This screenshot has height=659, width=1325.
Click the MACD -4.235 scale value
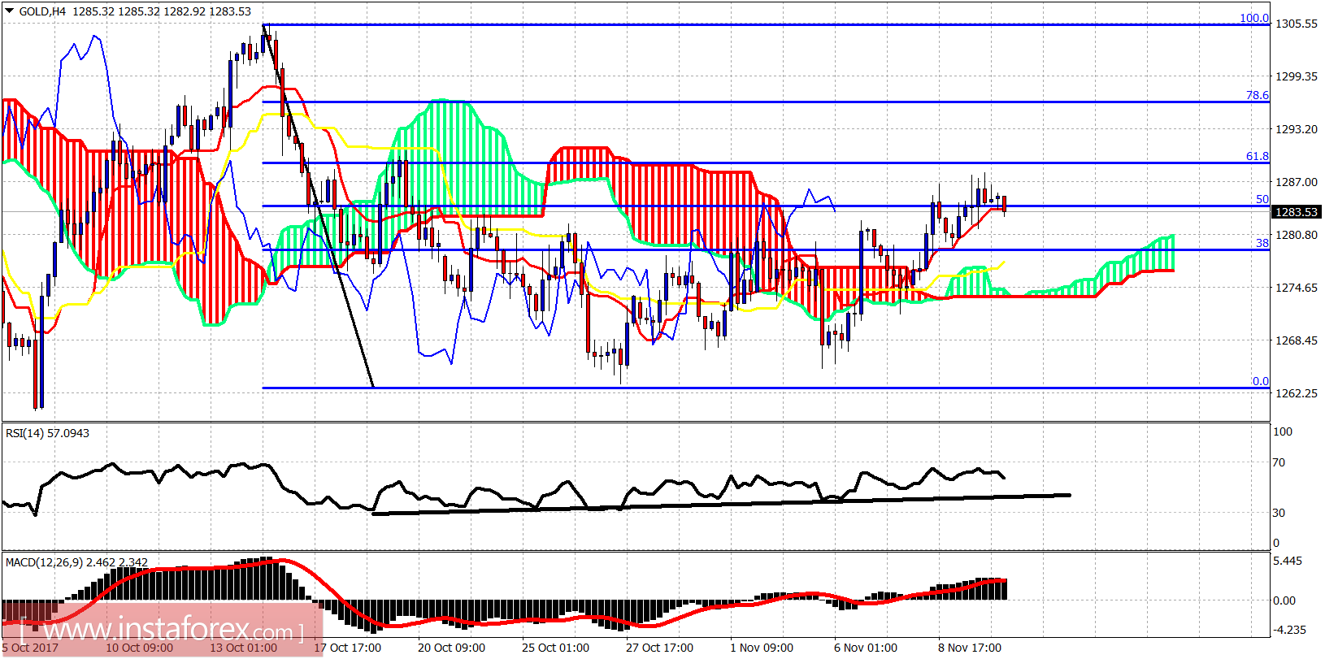pyautogui.click(x=1289, y=630)
